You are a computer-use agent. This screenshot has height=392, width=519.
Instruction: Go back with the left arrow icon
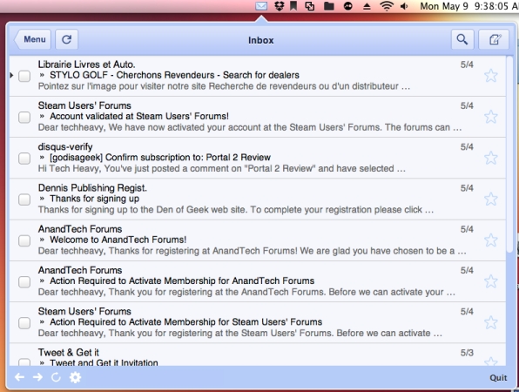pos(19,377)
